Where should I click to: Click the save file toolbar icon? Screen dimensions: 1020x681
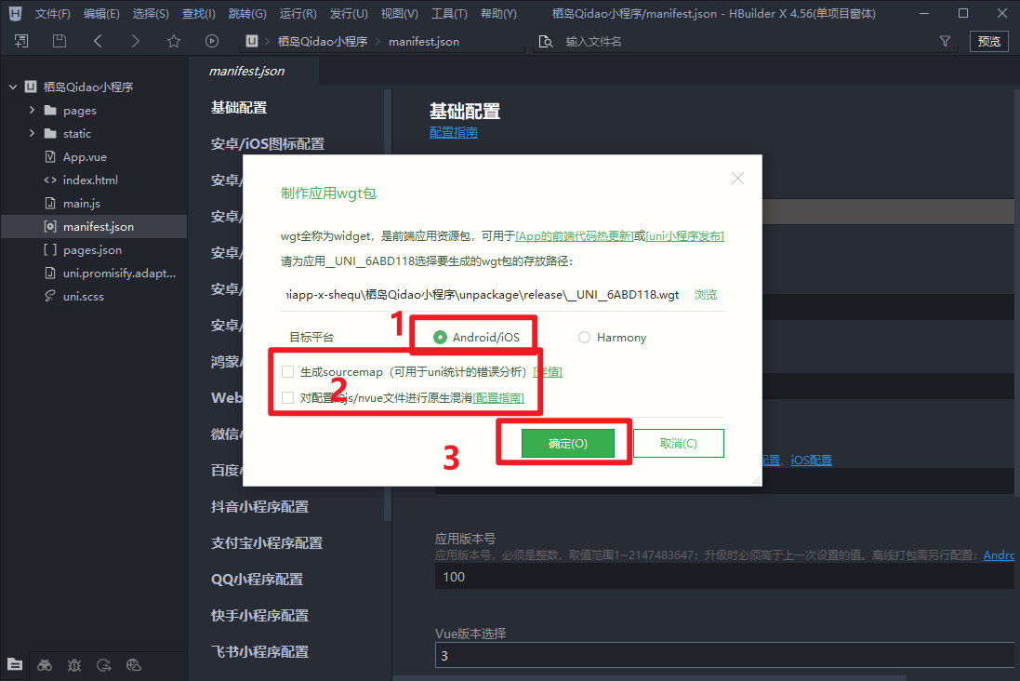tap(60, 41)
